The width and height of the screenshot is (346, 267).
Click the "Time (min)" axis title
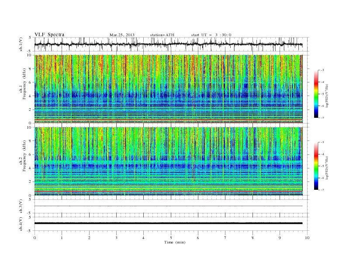175,242
